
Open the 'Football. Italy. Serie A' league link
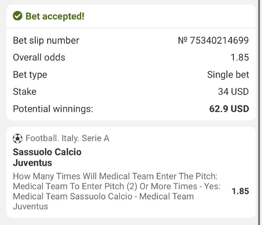click(x=67, y=139)
